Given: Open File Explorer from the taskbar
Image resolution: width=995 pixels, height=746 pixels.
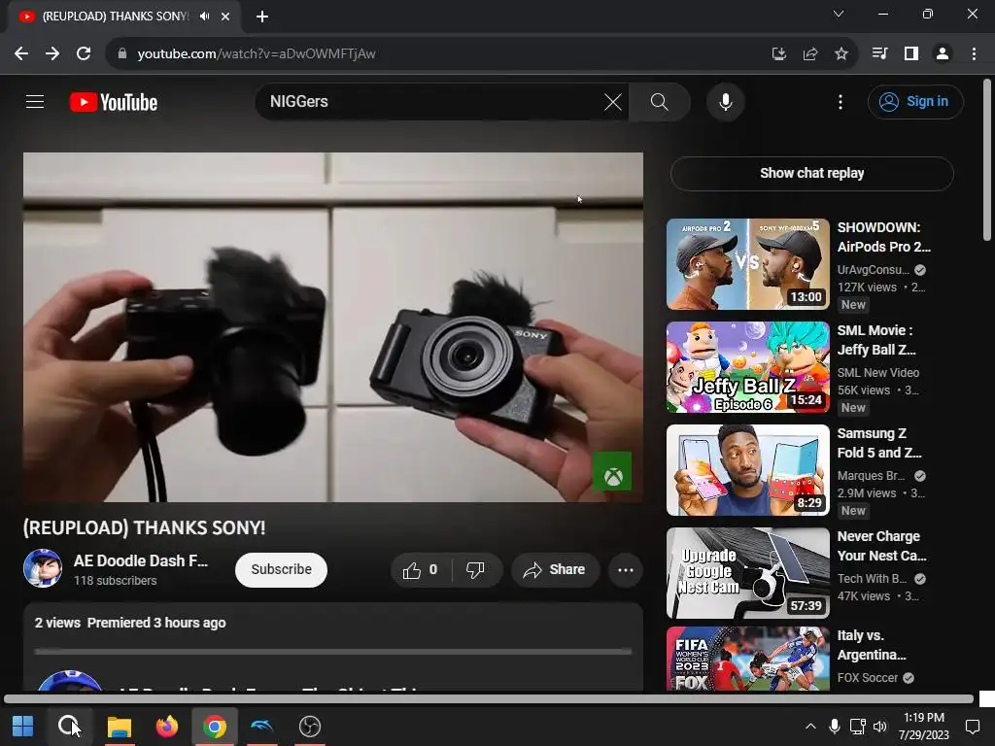Looking at the screenshot, I should [119, 727].
